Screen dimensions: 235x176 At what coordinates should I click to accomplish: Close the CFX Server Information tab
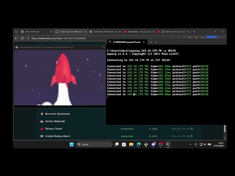120,32
